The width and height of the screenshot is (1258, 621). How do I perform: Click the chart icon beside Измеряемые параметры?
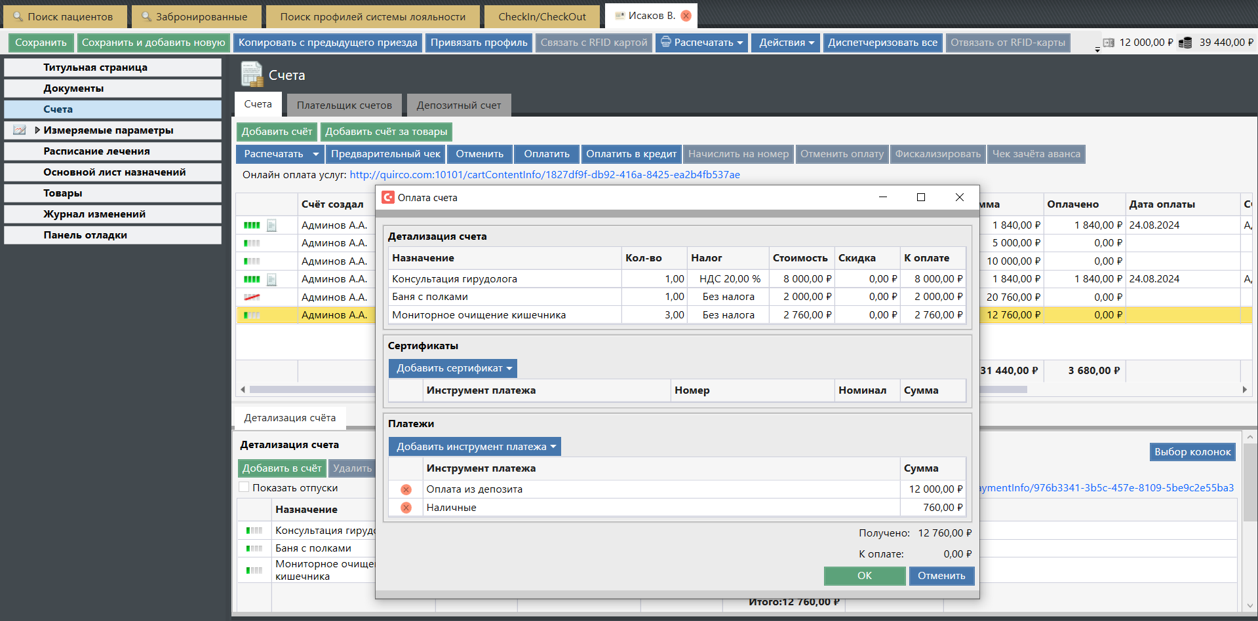(x=20, y=130)
